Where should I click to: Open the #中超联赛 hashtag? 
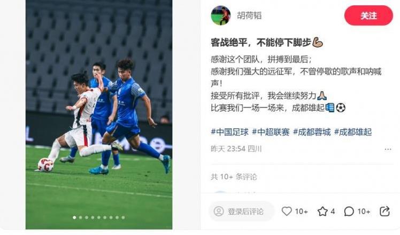[x=271, y=132]
